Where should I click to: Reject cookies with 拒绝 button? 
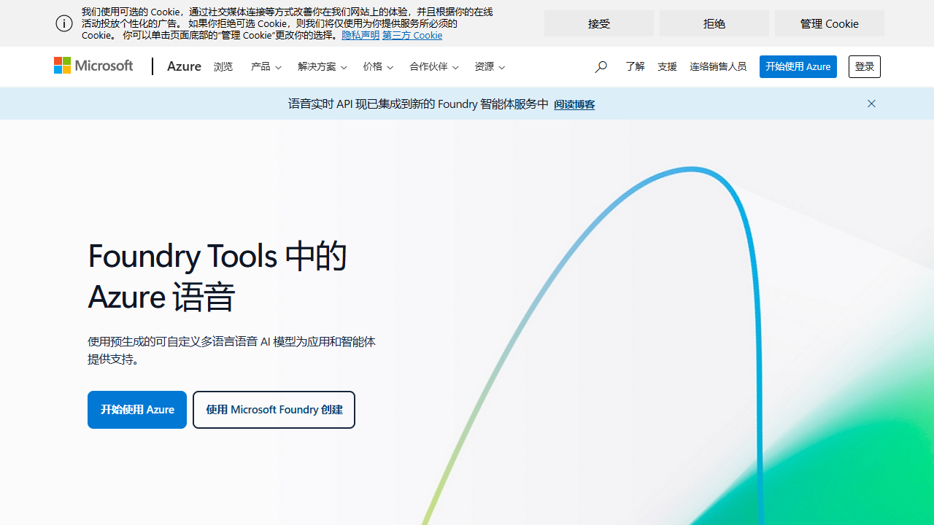click(714, 23)
